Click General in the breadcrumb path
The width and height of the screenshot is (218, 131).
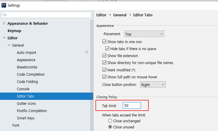tap(120, 15)
